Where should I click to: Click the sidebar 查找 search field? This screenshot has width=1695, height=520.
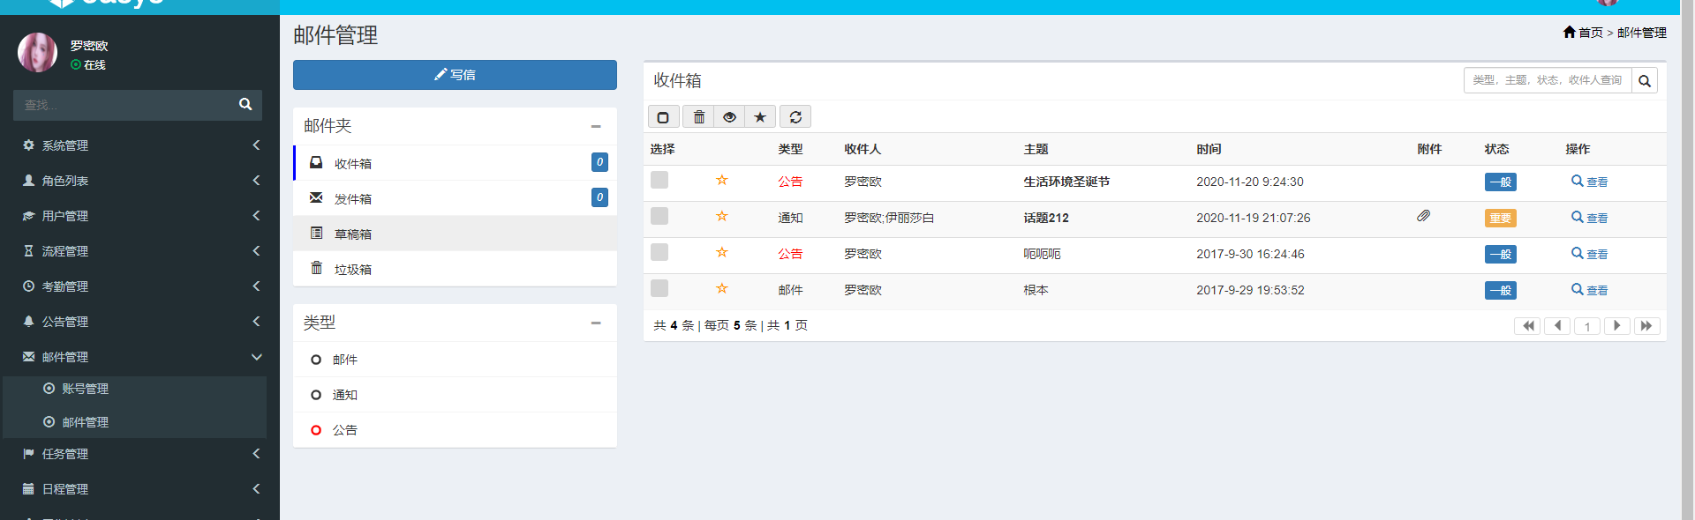(x=124, y=105)
